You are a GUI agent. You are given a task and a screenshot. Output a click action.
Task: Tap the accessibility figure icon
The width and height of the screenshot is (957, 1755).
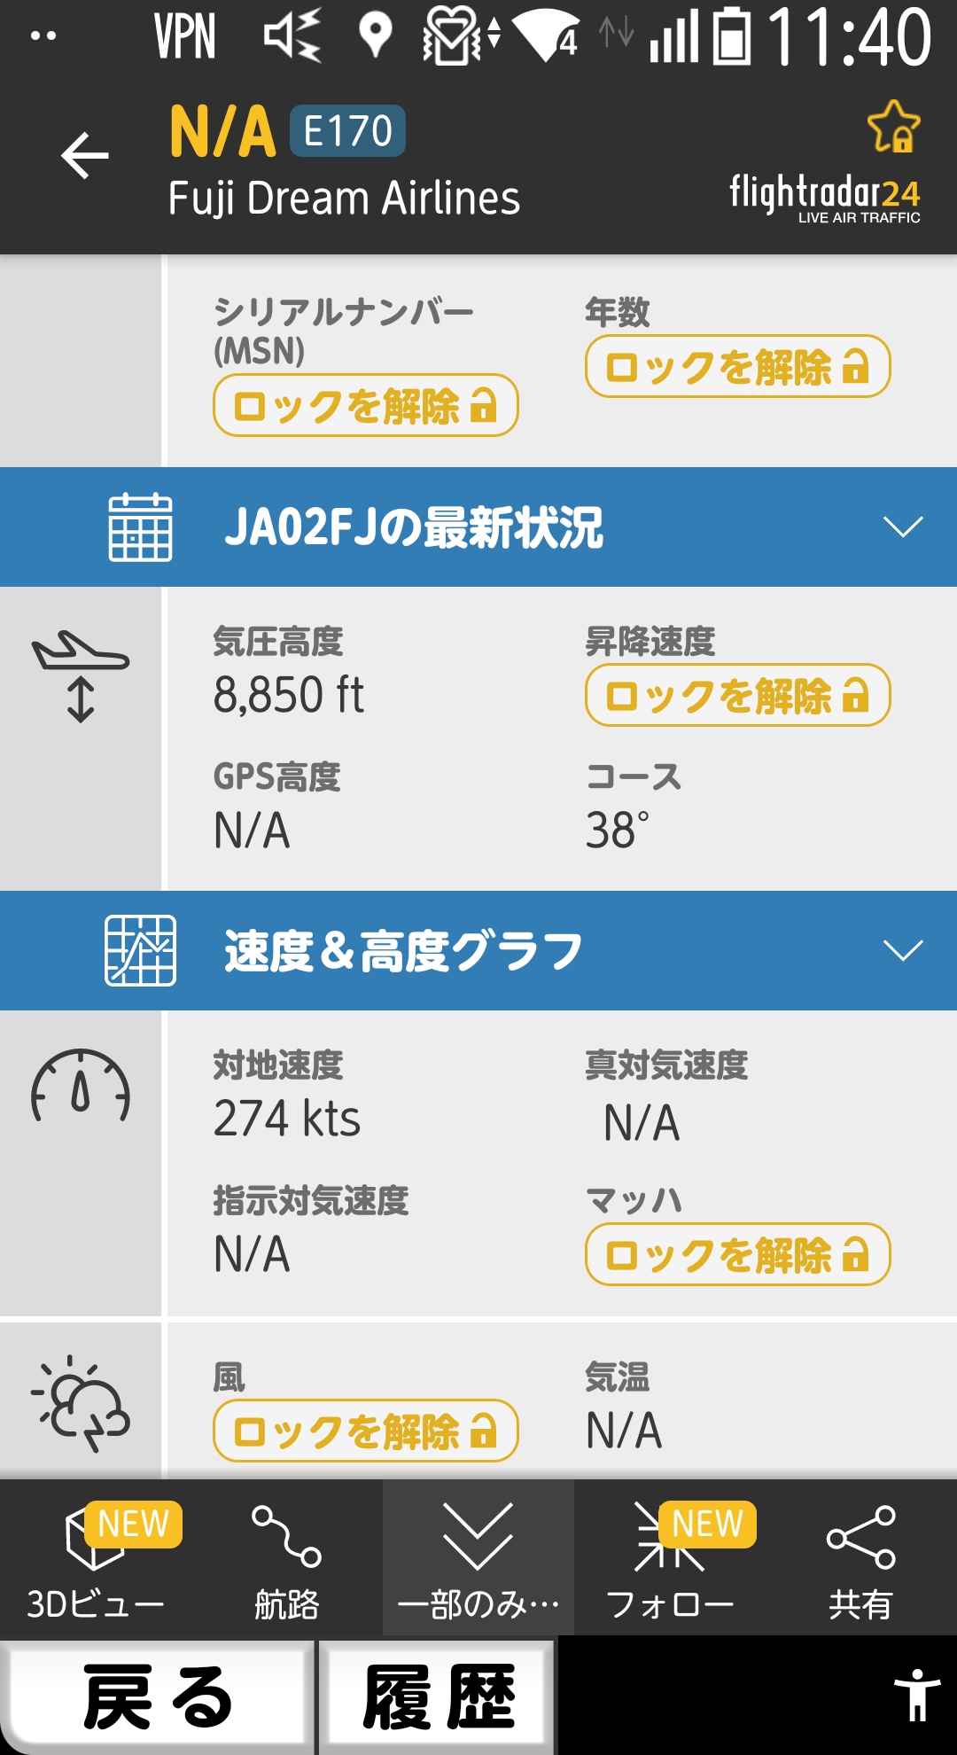[917, 1695]
